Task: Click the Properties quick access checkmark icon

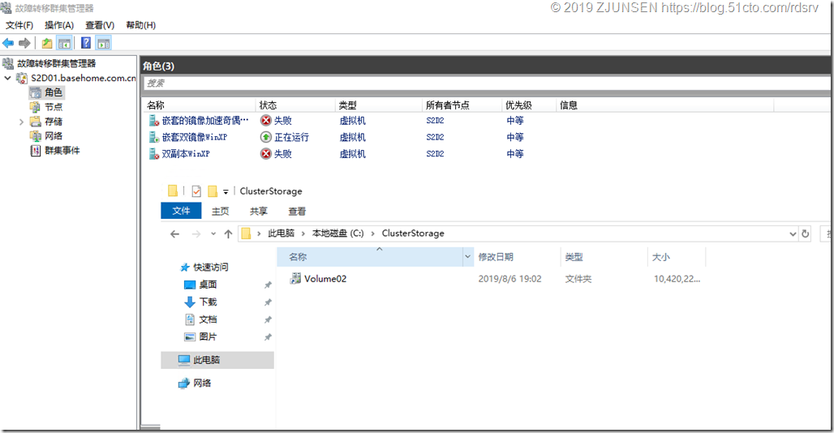Action: 196,191
